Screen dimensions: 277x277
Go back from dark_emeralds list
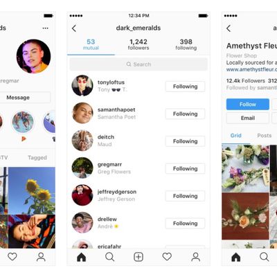74,28
